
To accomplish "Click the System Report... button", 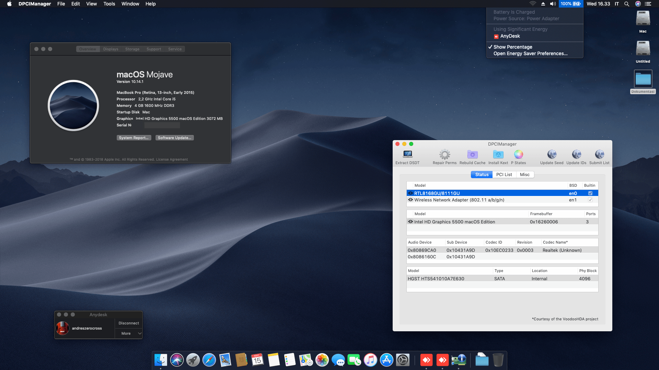I will coord(134,138).
